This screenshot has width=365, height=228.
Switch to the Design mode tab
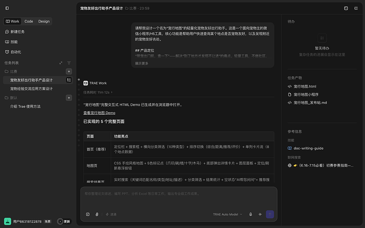click(x=44, y=21)
